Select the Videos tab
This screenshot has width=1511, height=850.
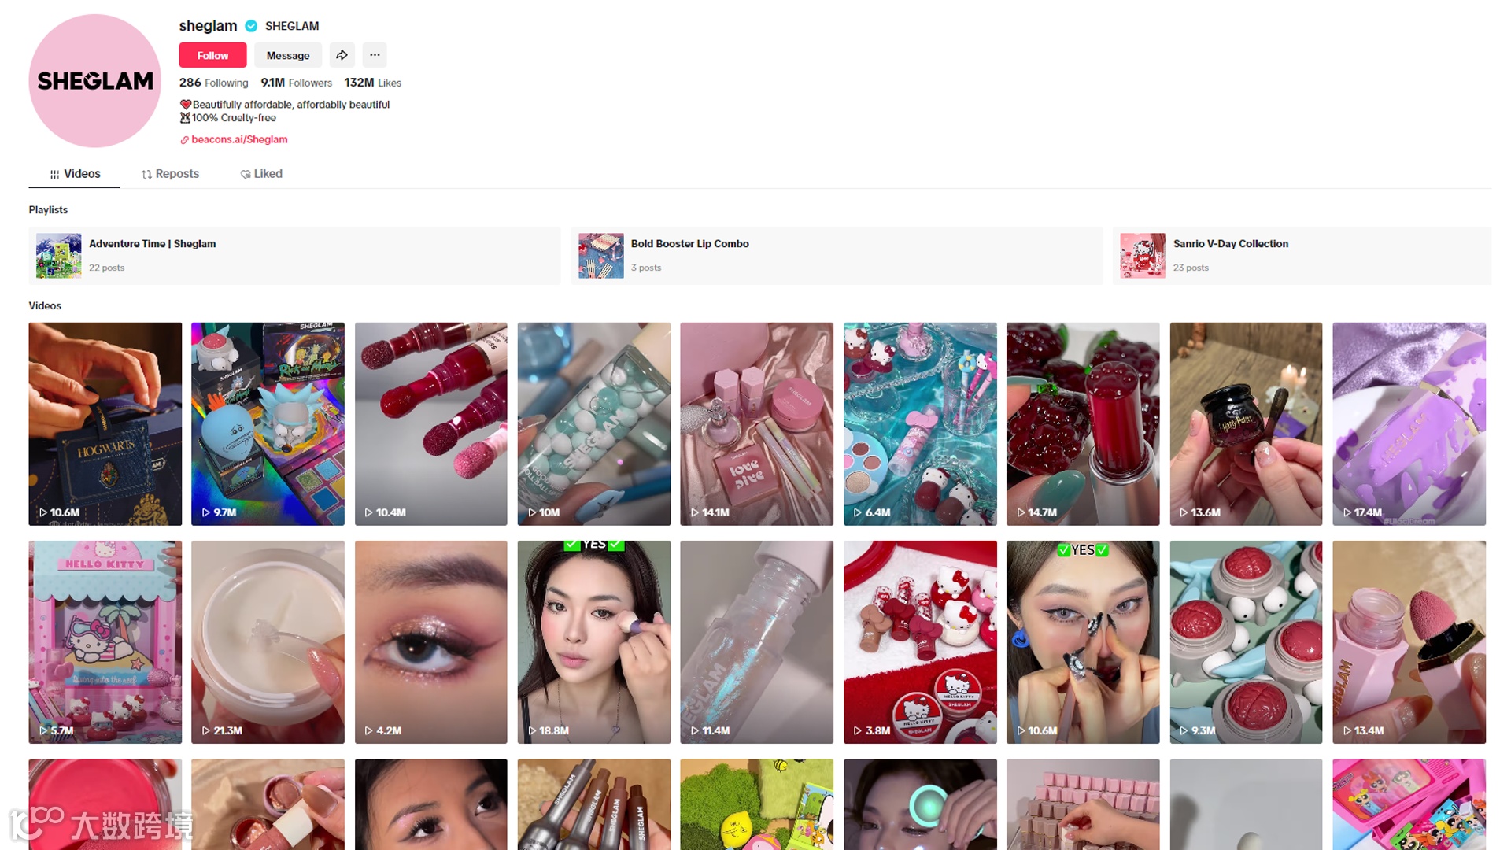coord(75,174)
